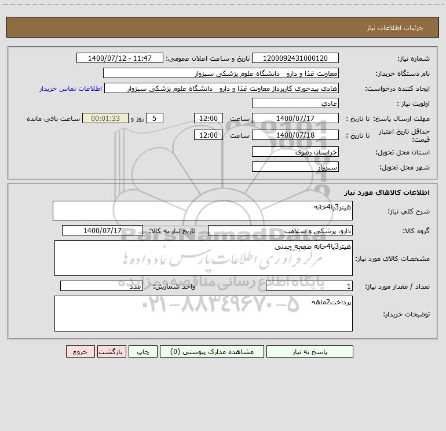Click the province field خراسان رضوی
This screenshot has height=431, width=446.
coord(295,152)
